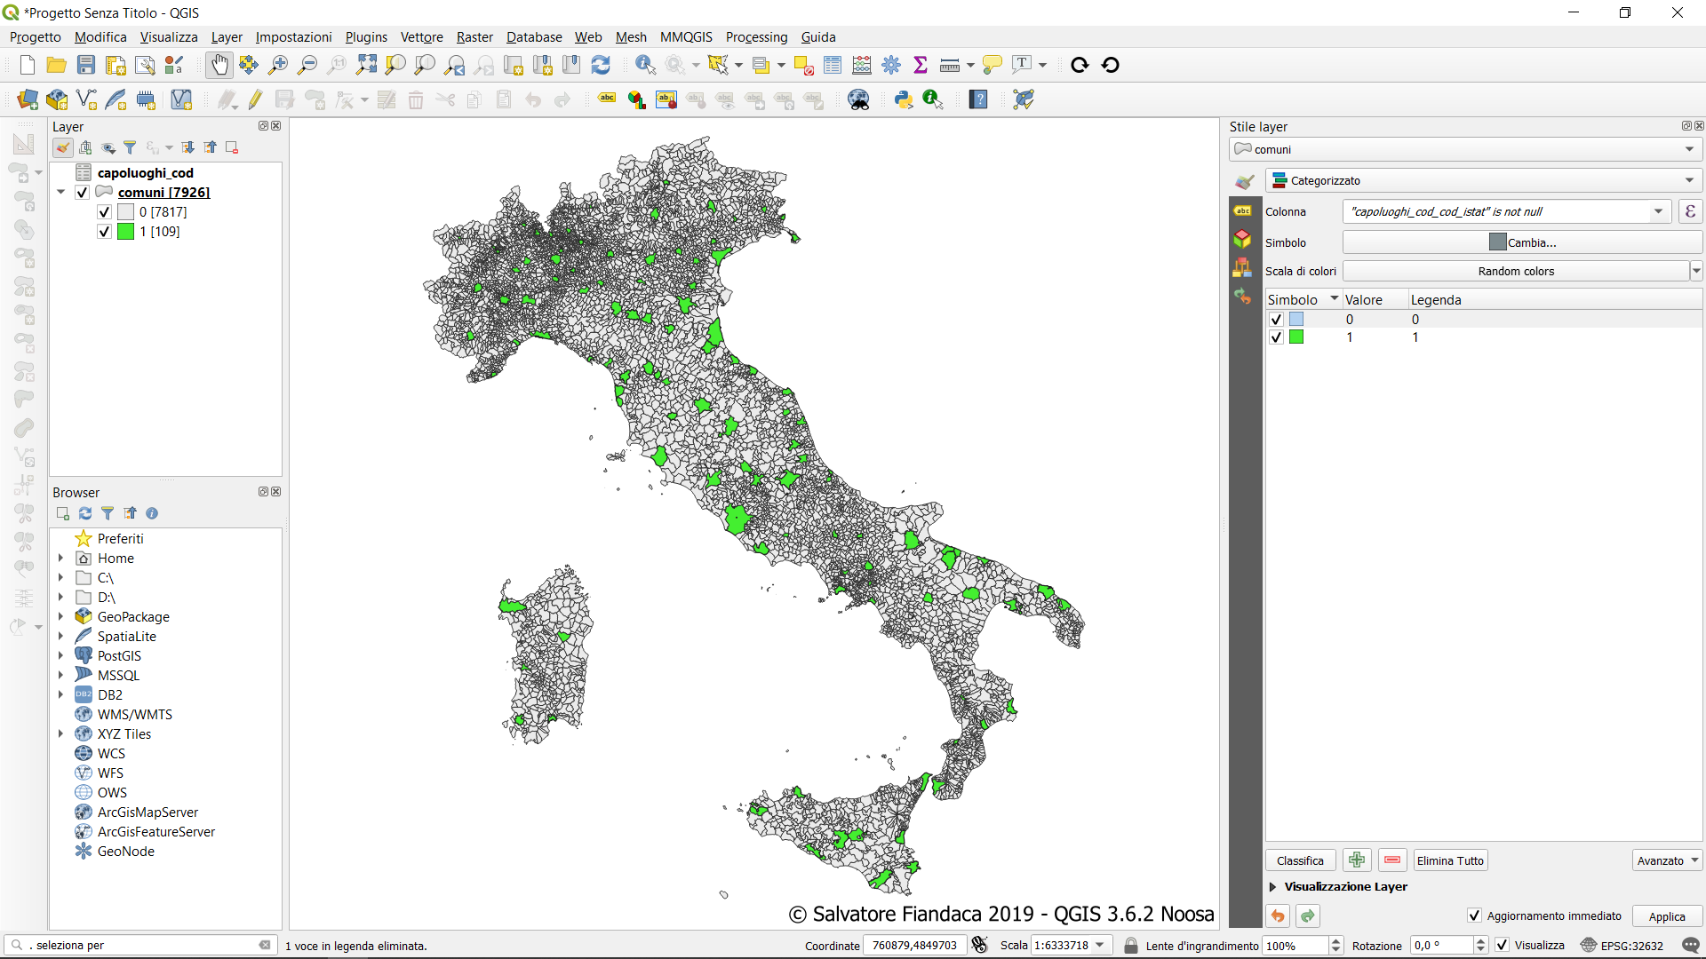Click the Refresh map icon
Image resolution: width=1706 pixels, height=959 pixels.
(x=601, y=65)
